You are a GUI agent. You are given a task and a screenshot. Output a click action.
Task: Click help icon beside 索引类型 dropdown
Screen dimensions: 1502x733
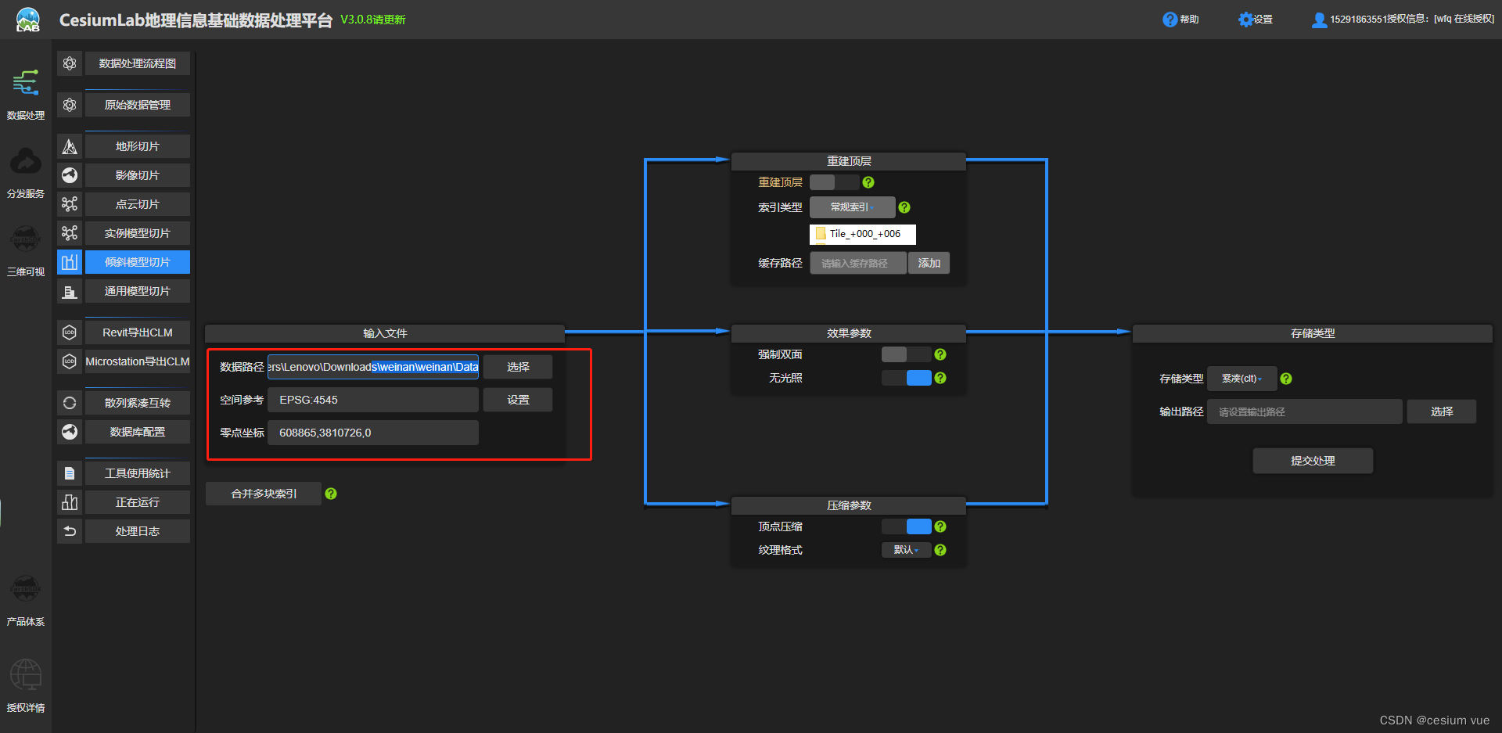pyautogui.click(x=904, y=207)
